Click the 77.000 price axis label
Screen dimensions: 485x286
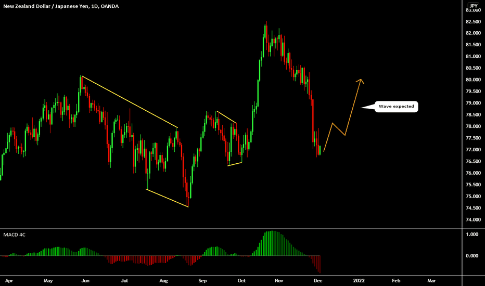(x=473, y=150)
